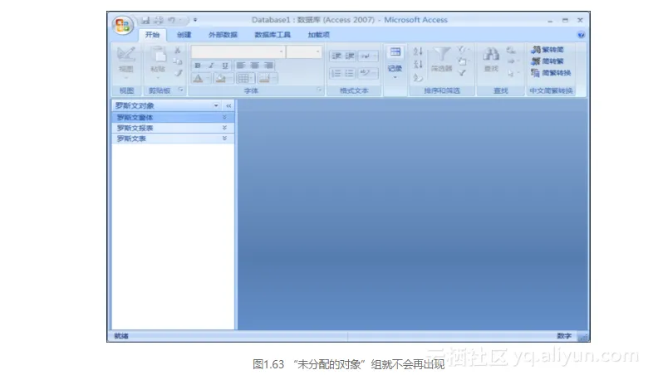Open the 数据库工具 ribbon tab
The image size is (648, 375).
point(272,35)
